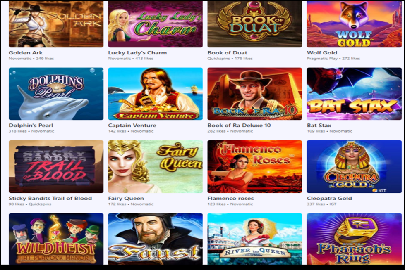Open the "Book of Ra Deluxe 10" title link

click(x=239, y=126)
